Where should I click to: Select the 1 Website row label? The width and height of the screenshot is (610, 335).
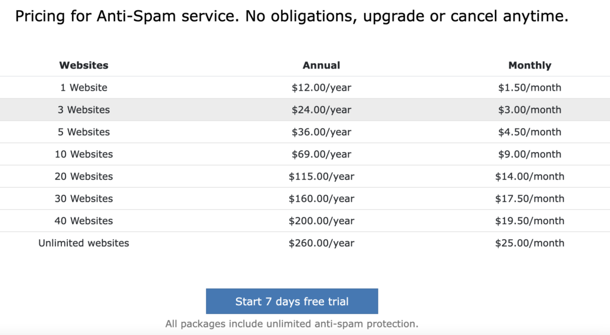click(x=83, y=88)
